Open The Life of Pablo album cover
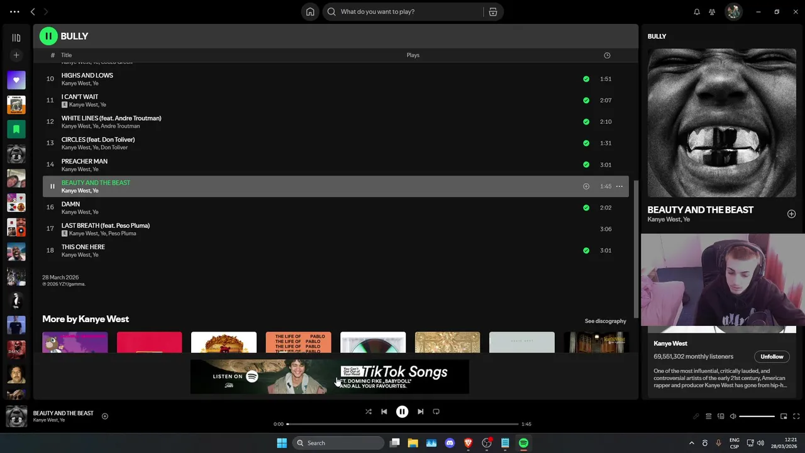 coord(298,342)
